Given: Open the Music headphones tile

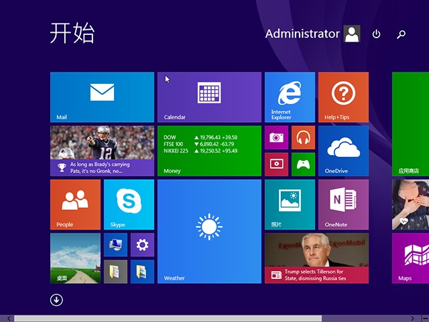Looking at the screenshot, I should 303,138.
